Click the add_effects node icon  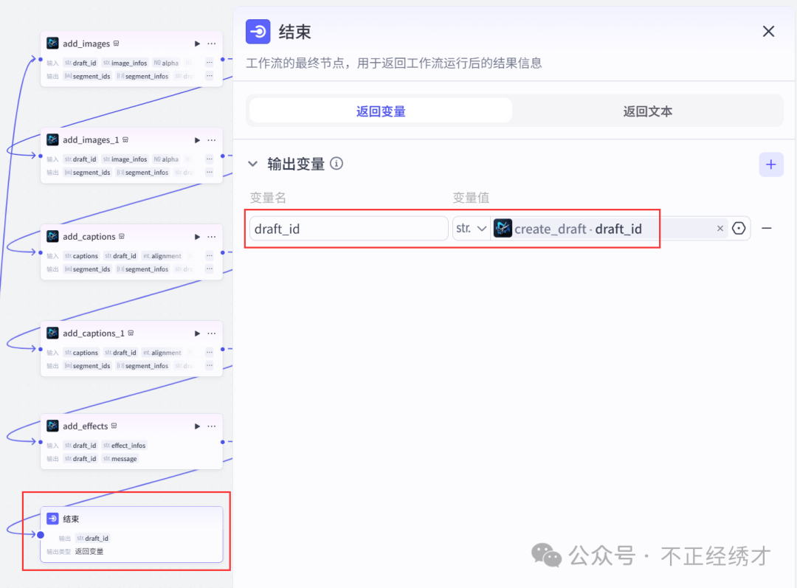pyautogui.click(x=52, y=426)
